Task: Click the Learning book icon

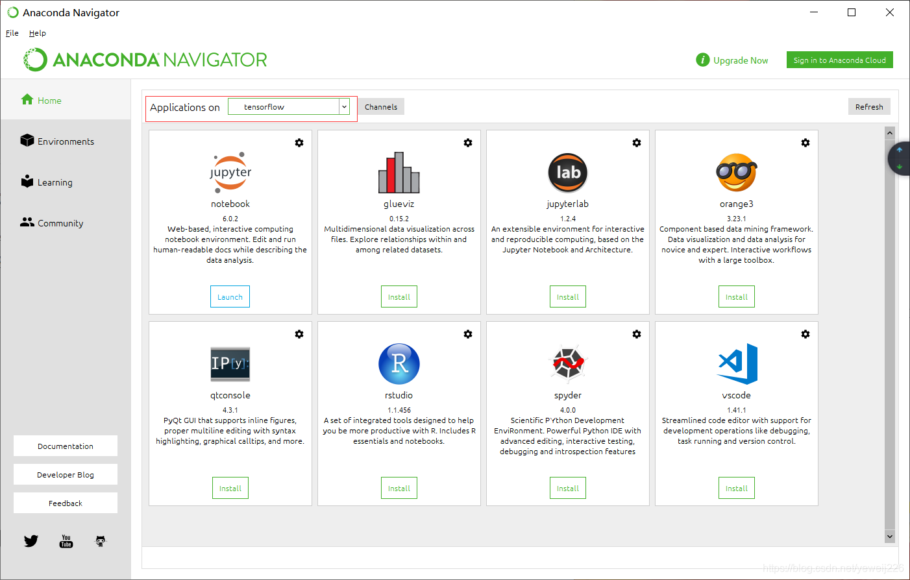Action: click(27, 181)
